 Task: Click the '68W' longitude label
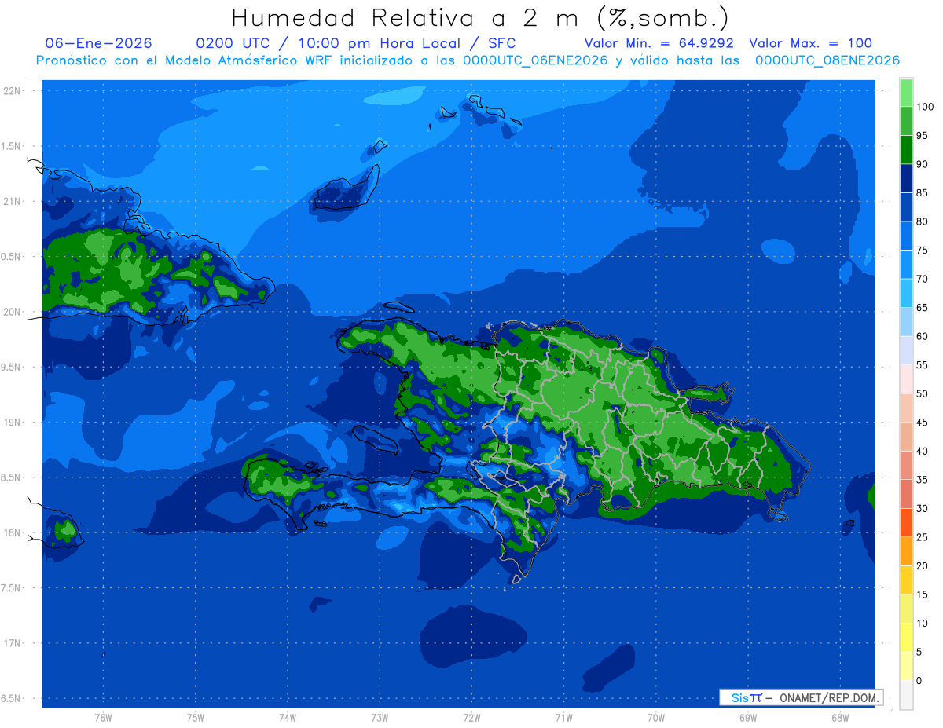point(840,718)
